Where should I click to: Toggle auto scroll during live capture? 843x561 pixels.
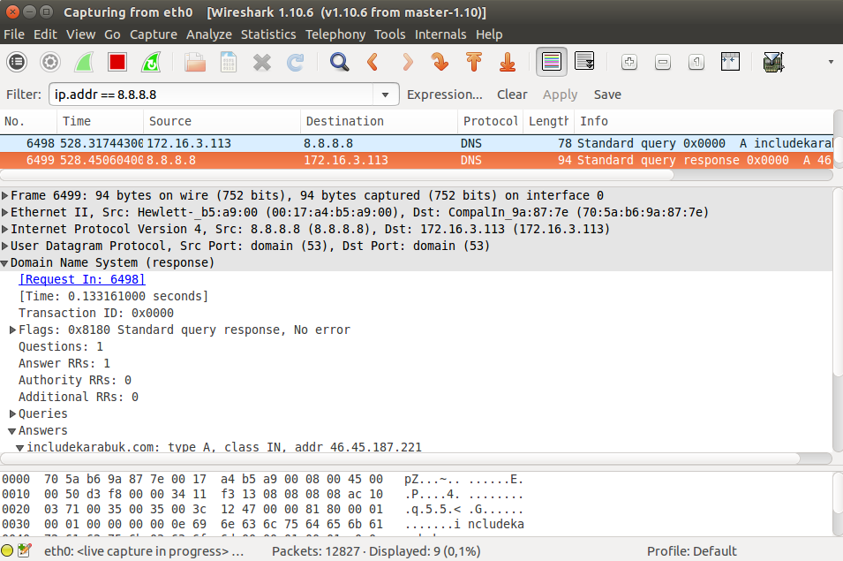584,62
